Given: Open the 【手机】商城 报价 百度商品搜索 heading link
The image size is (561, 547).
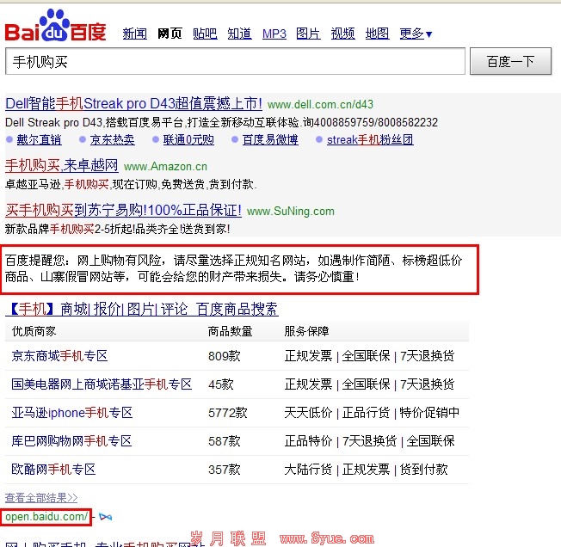Looking at the screenshot, I should click(142, 309).
